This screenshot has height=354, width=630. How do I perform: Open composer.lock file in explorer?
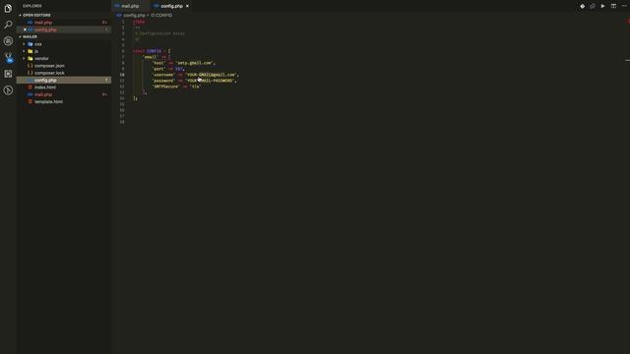coord(49,73)
